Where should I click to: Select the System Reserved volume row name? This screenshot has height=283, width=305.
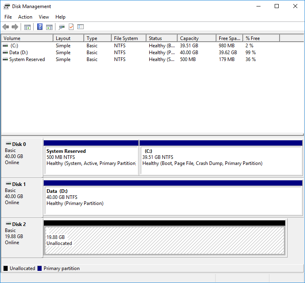click(x=27, y=59)
